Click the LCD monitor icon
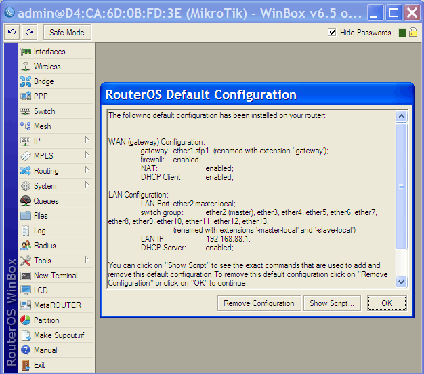424x374 pixels. [26, 291]
